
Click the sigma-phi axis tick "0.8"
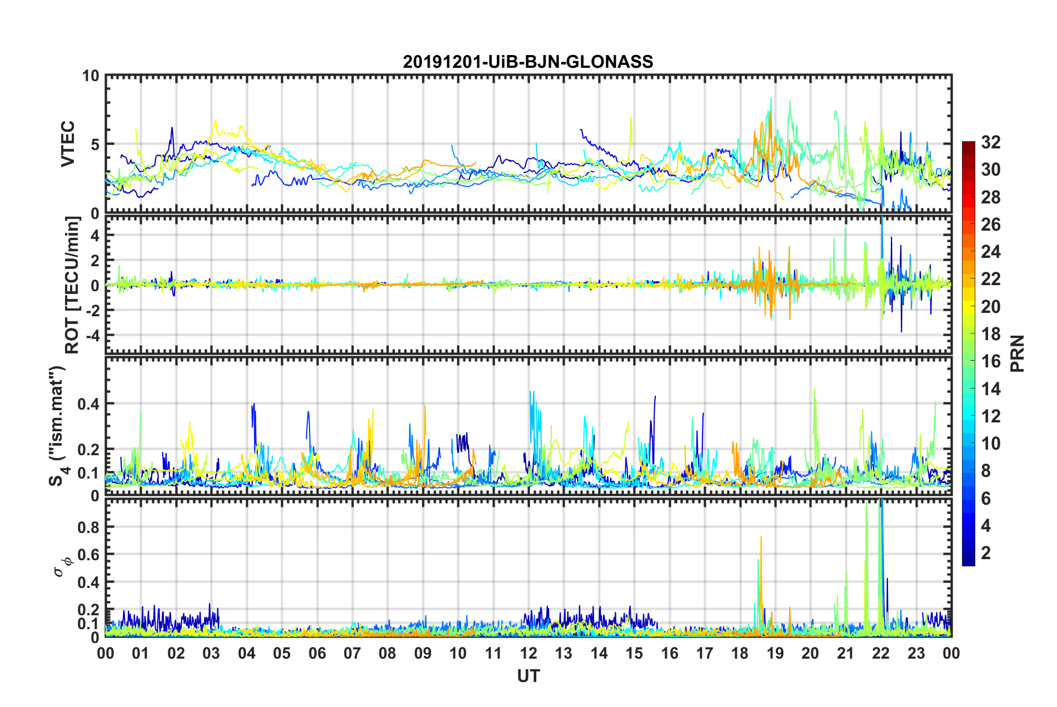click(89, 527)
